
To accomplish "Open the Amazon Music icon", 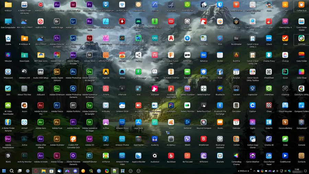I will click(122, 122).
